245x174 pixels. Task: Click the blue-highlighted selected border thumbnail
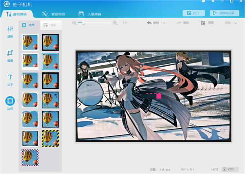[x=50, y=61]
